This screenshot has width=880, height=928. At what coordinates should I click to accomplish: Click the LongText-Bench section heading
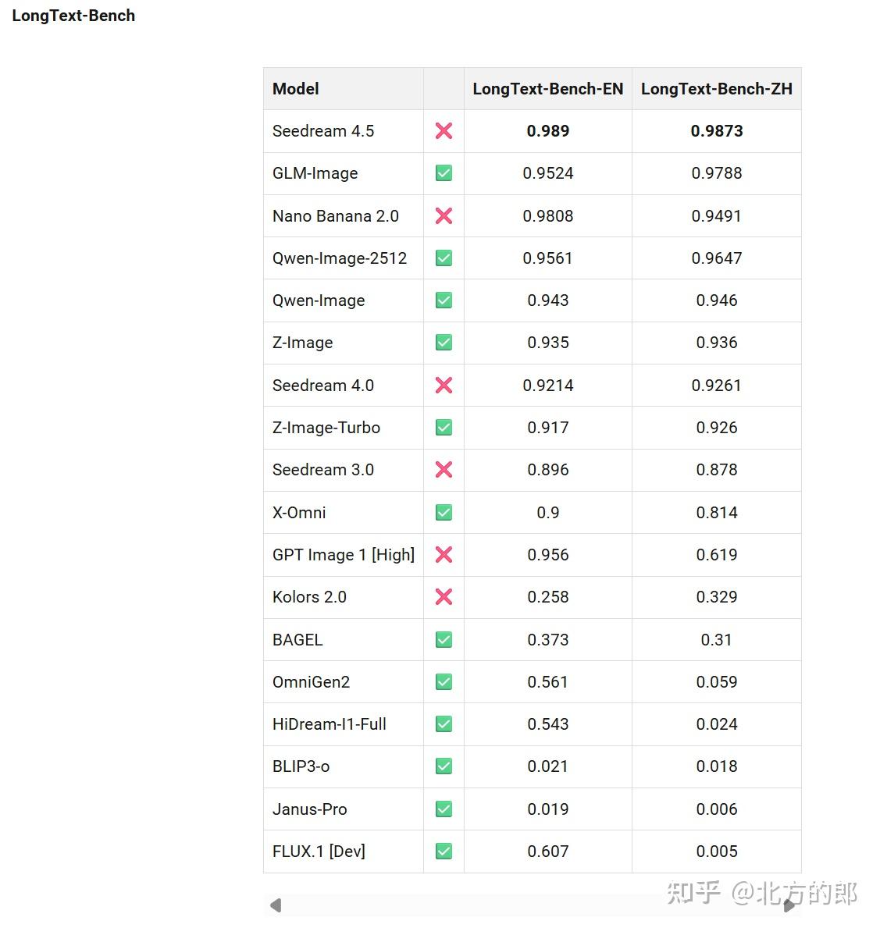click(73, 16)
